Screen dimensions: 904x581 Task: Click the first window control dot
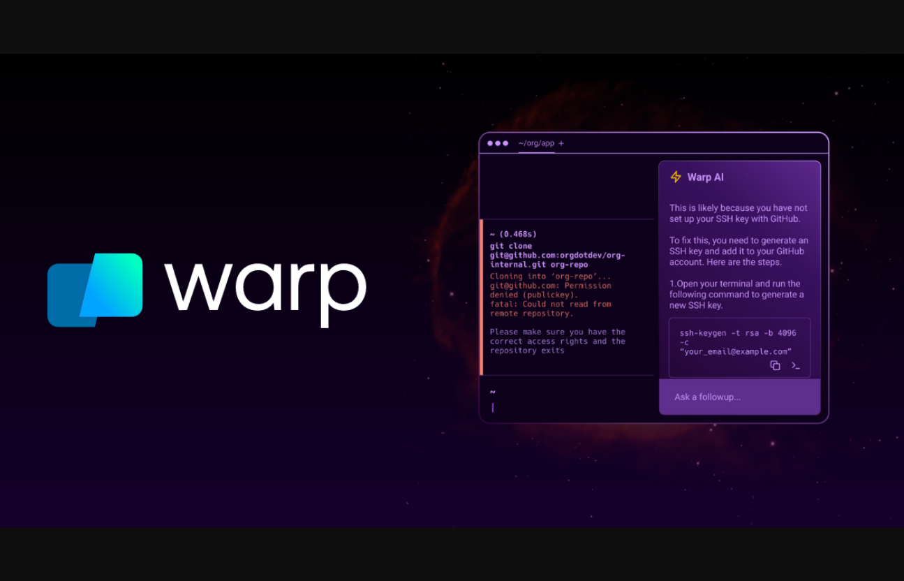[x=490, y=143]
